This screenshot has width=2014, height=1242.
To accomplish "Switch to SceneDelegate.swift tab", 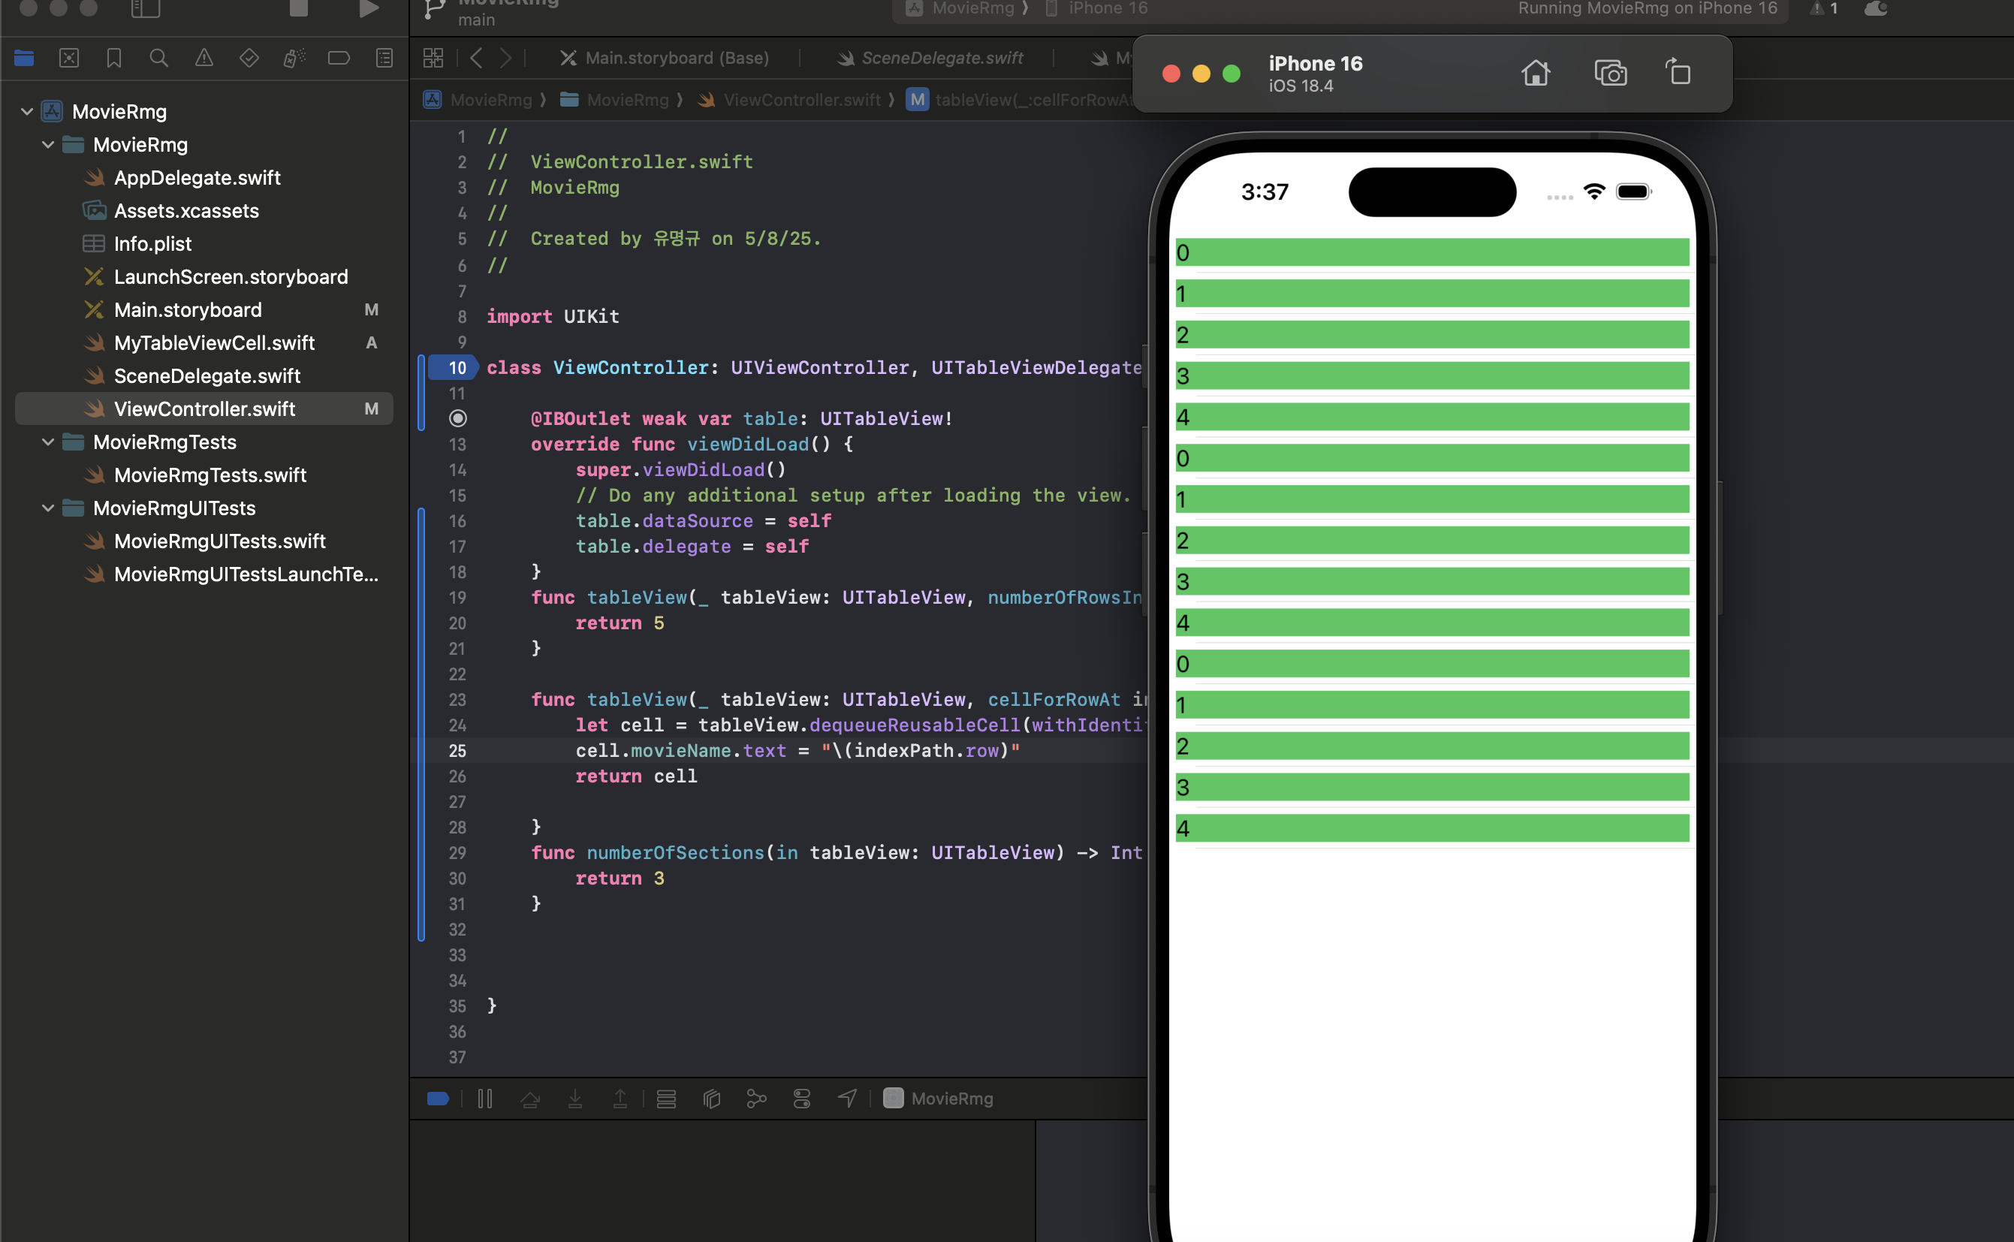I will [x=929, y=59].
